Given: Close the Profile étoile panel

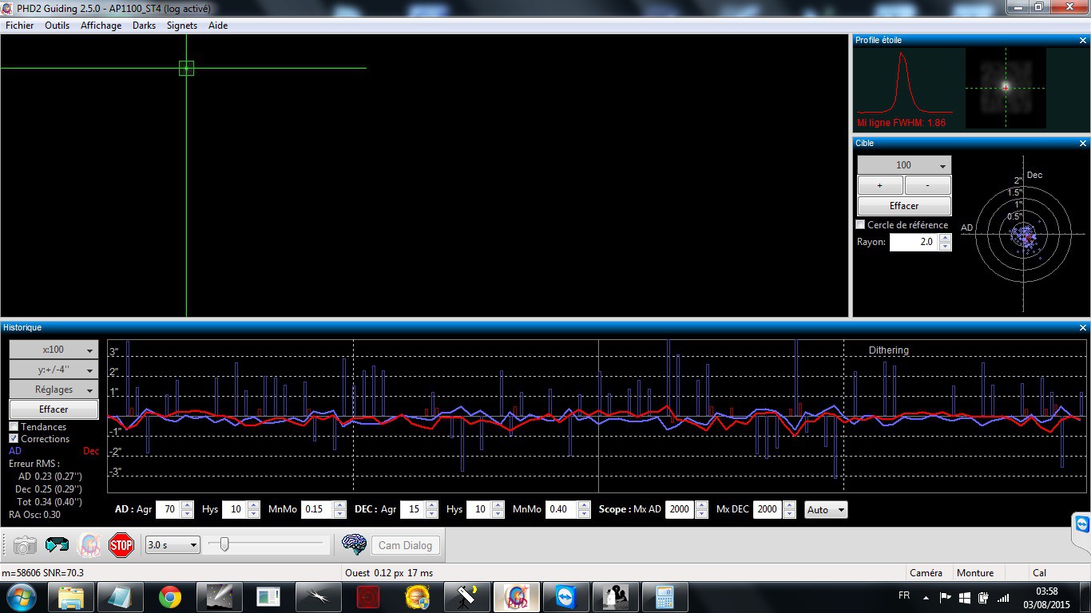Looking at the screenshot, I should pos(1083,40).
